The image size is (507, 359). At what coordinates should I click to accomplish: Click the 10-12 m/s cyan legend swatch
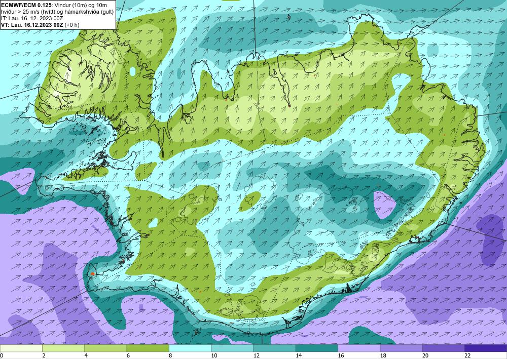(x=232, y=348)
